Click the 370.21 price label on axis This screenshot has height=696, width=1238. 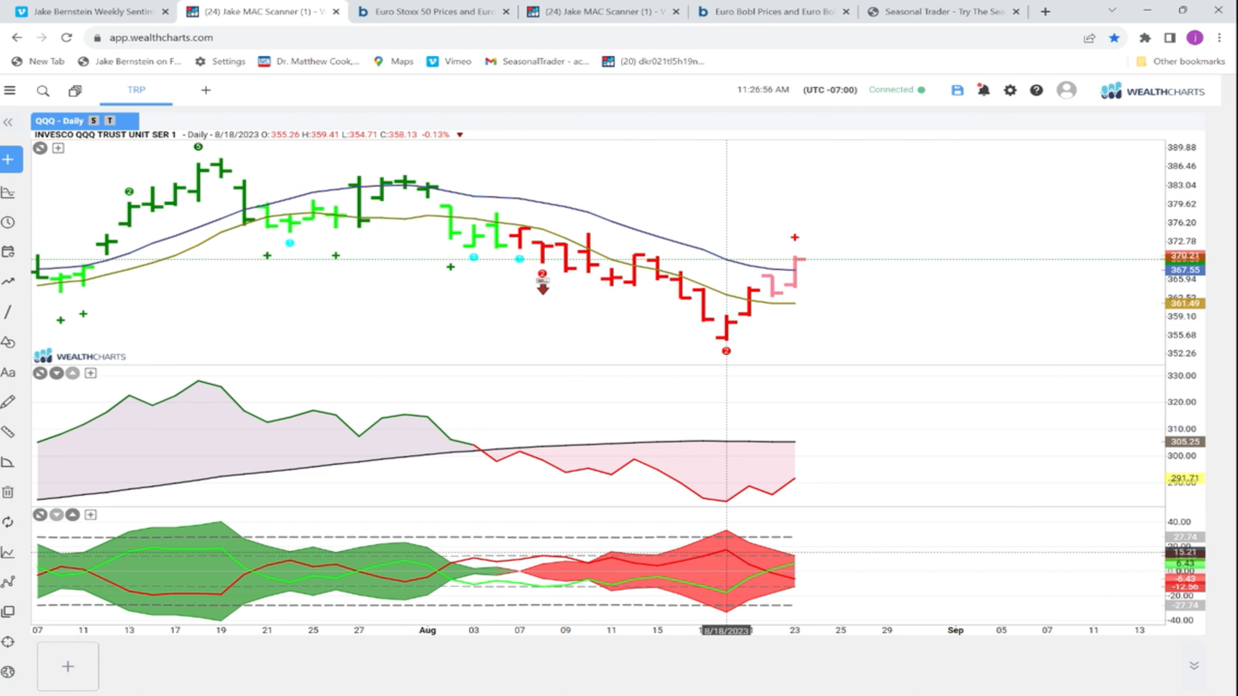coord(1185,256)
